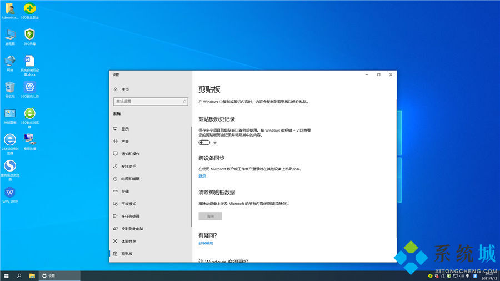Click the 获取帮助 link
Image resolution: width=500 pixels, height=281 pixels.
click(x=206, y=243)
